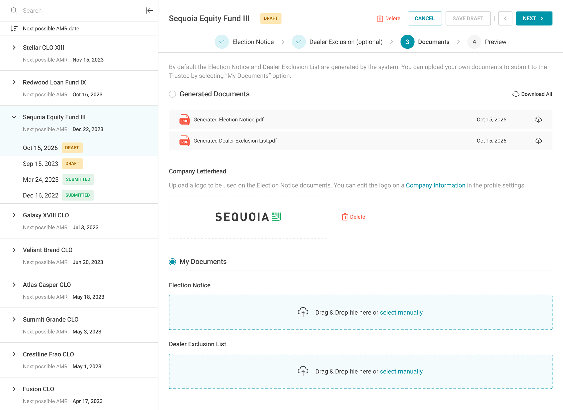Select My Documents radio option

click(x=173, y=262)
